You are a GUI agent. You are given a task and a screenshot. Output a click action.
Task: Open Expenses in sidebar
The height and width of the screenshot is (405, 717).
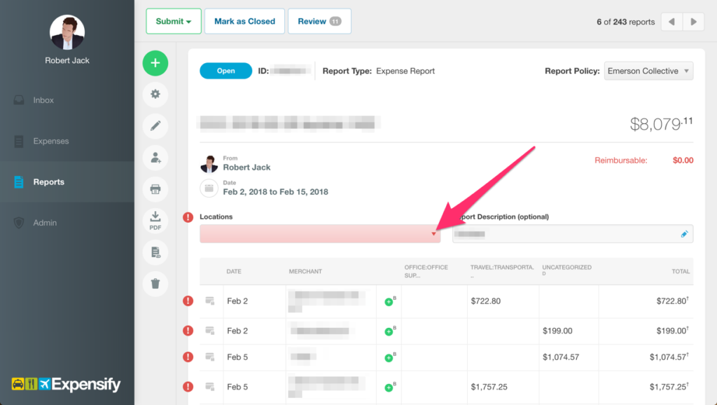pos(50,141)
